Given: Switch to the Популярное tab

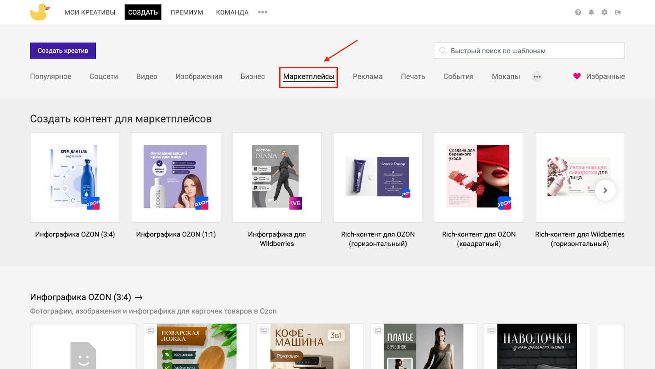Looking at the screenshot, I should point(51,76).
